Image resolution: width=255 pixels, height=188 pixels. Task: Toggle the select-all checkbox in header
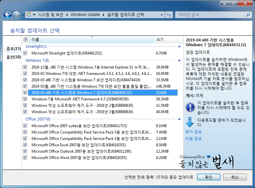click(25, 40)
